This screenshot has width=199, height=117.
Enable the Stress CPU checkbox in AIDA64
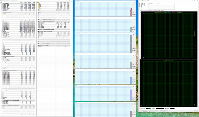tap(141, 3)
